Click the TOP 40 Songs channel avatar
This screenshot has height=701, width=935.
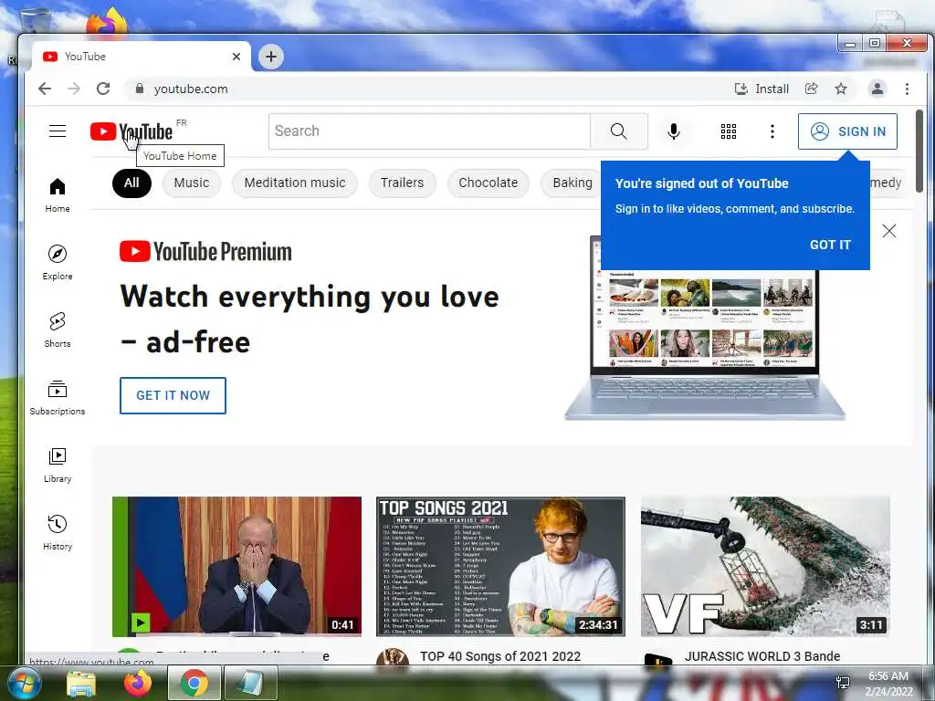click(x=393, y=657)
